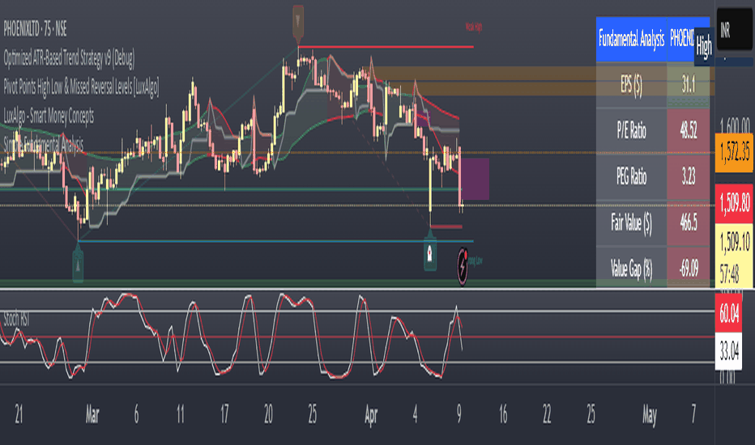The height and width of the screenshot is (445, 755).
Task: Select the Pivot Points High Low LuxAlgo legend
Action: coord(81,87)
